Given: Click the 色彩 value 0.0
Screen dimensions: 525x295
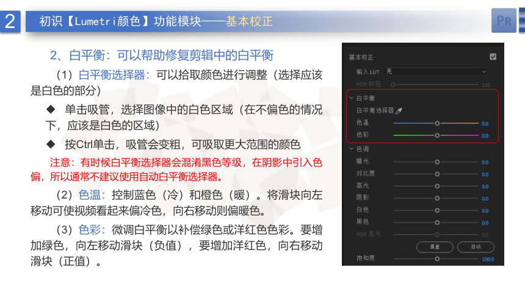Looking at the screenshot, I should (x=485, y=136).
